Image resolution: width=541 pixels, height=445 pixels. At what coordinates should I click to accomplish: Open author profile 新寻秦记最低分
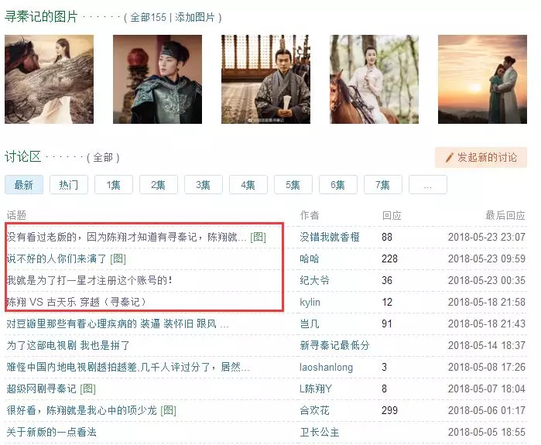click(334, 345)
